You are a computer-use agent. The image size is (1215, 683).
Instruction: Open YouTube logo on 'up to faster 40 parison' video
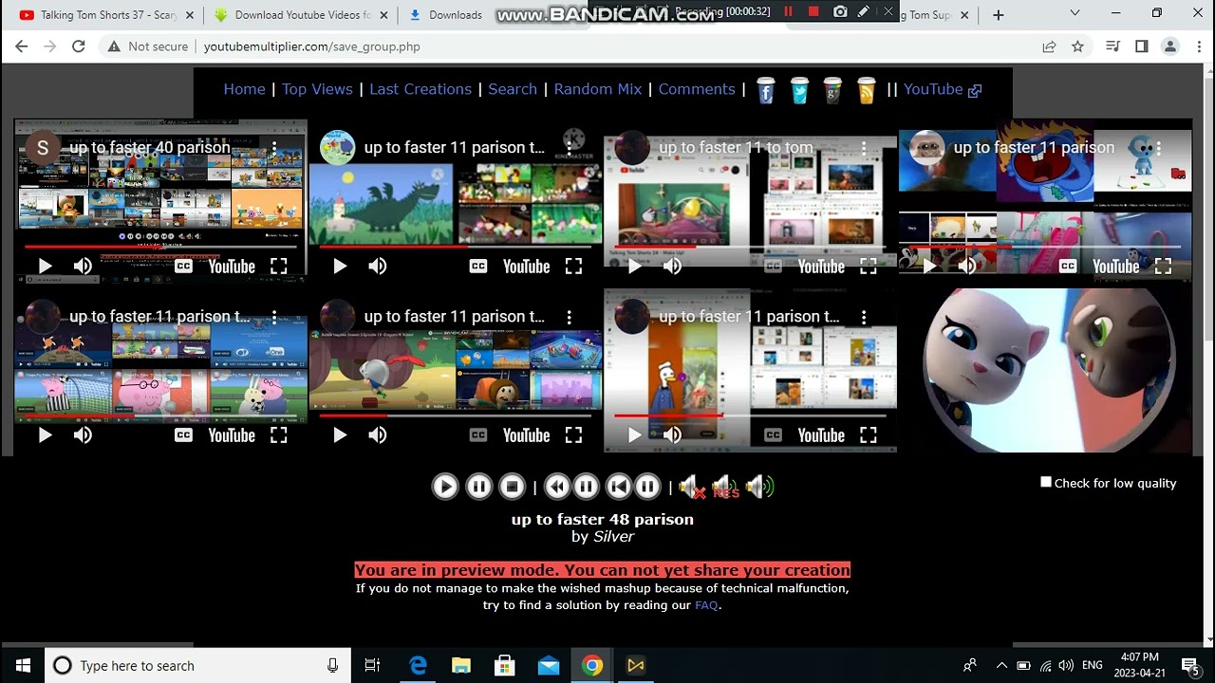tap(232, 267)
